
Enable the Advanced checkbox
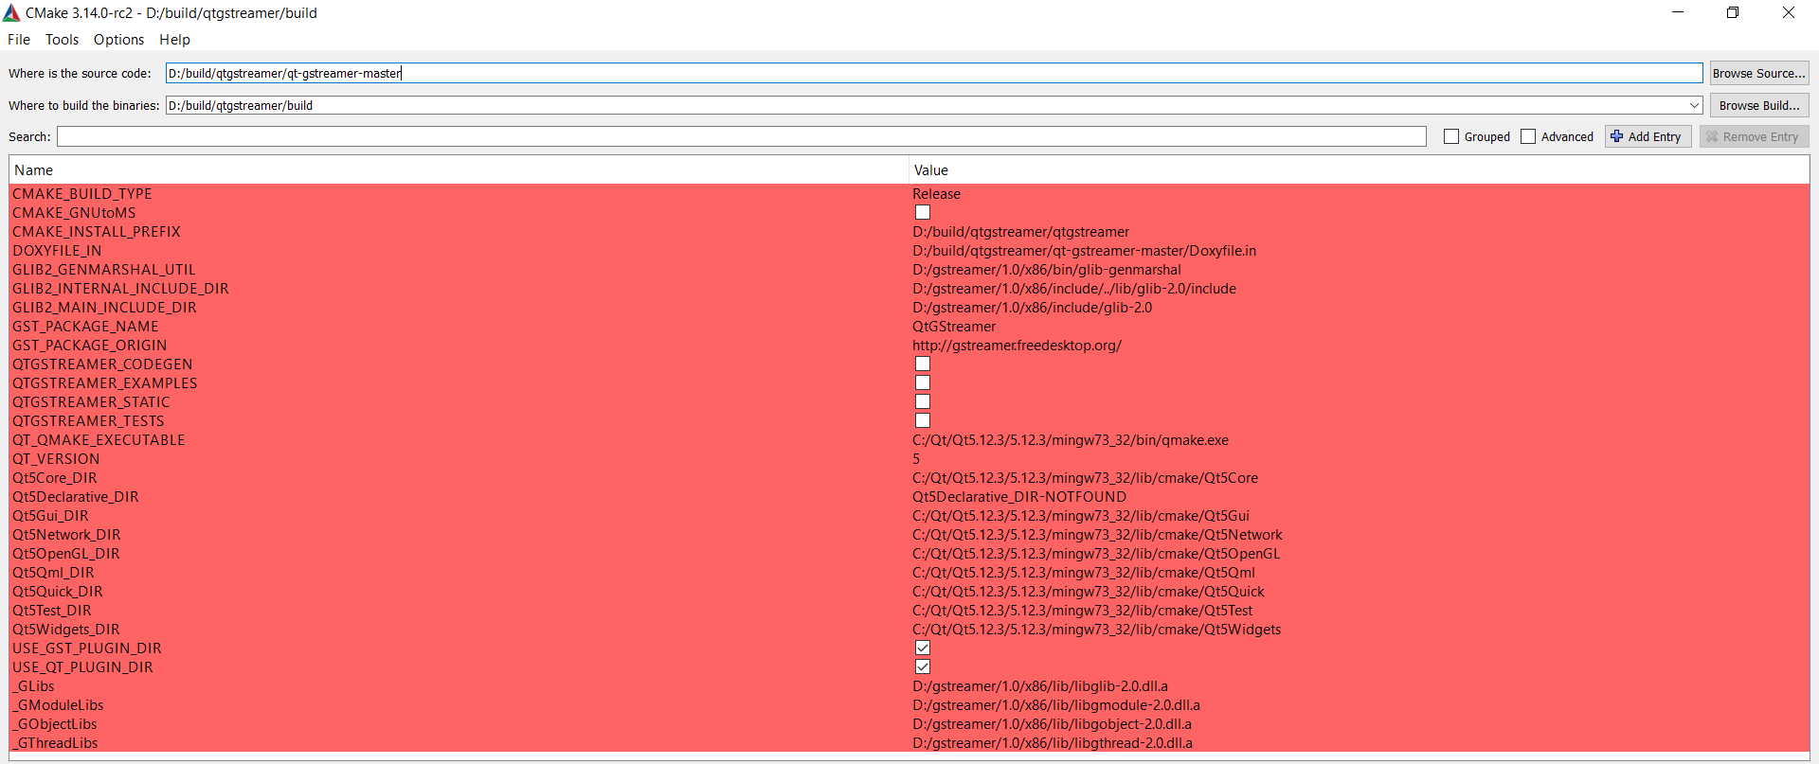point(1528,136)
